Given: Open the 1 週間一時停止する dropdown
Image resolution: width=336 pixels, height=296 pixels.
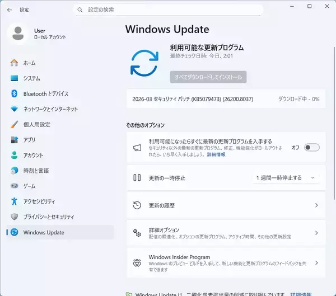Looking at the screenshot, I should coord(286,178).
